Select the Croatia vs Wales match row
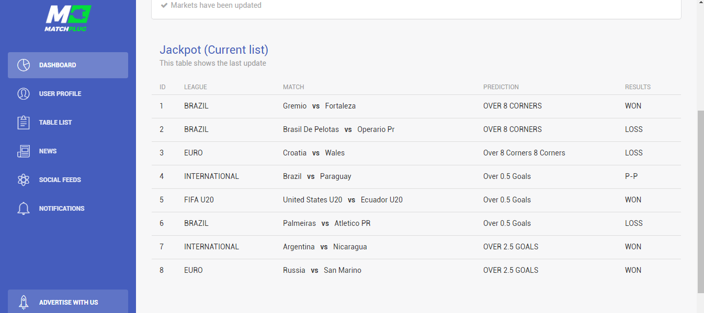Screen dimensions: 704x313 point(416,153)
